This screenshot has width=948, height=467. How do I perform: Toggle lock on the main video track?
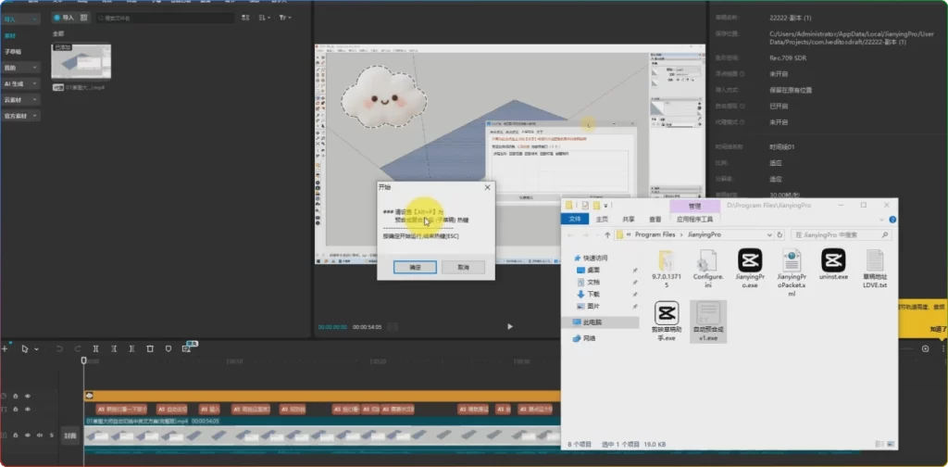click(x=17, y=435)
